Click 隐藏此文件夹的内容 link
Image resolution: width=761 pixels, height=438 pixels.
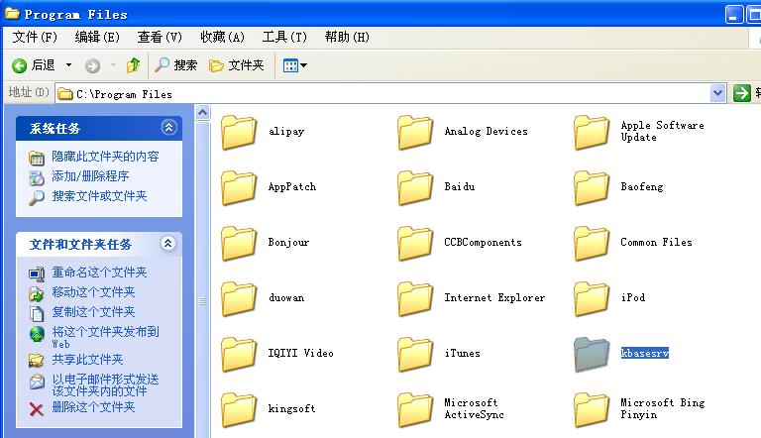pyautogui.click(x=105, y=157)
